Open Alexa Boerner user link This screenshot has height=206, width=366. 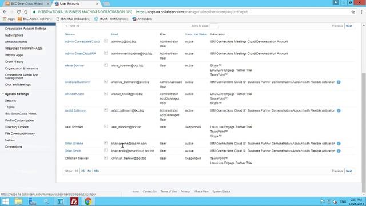pyautogui.click(x=74, y=66)
